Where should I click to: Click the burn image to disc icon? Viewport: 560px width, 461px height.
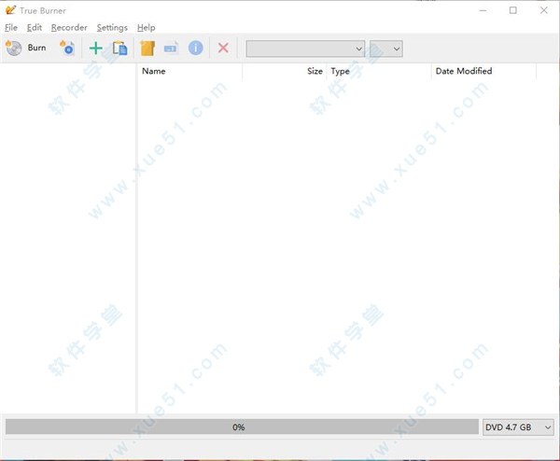pyautogui.click(x=67, y=48)
